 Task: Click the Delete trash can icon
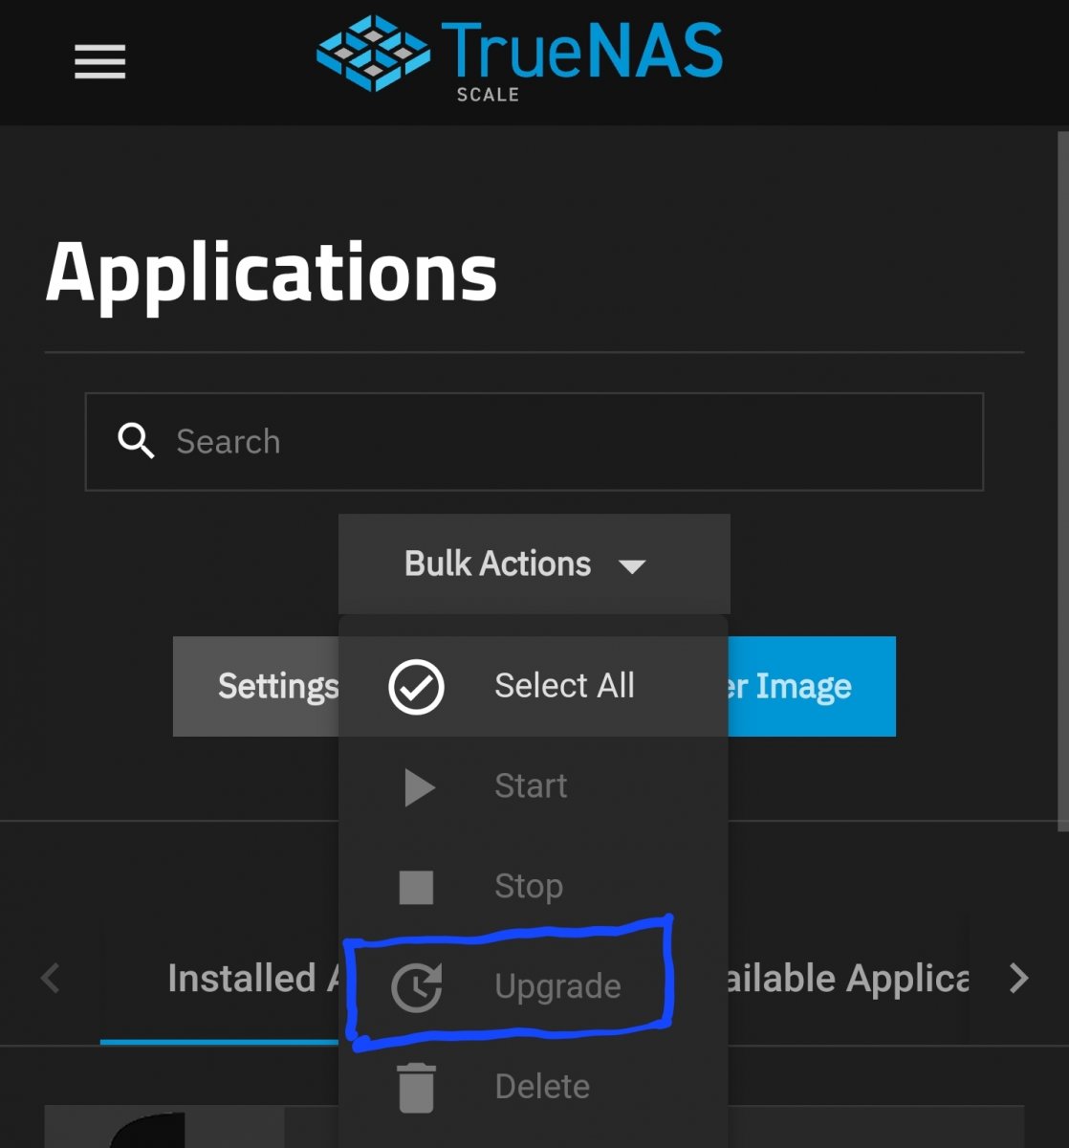416,1088
